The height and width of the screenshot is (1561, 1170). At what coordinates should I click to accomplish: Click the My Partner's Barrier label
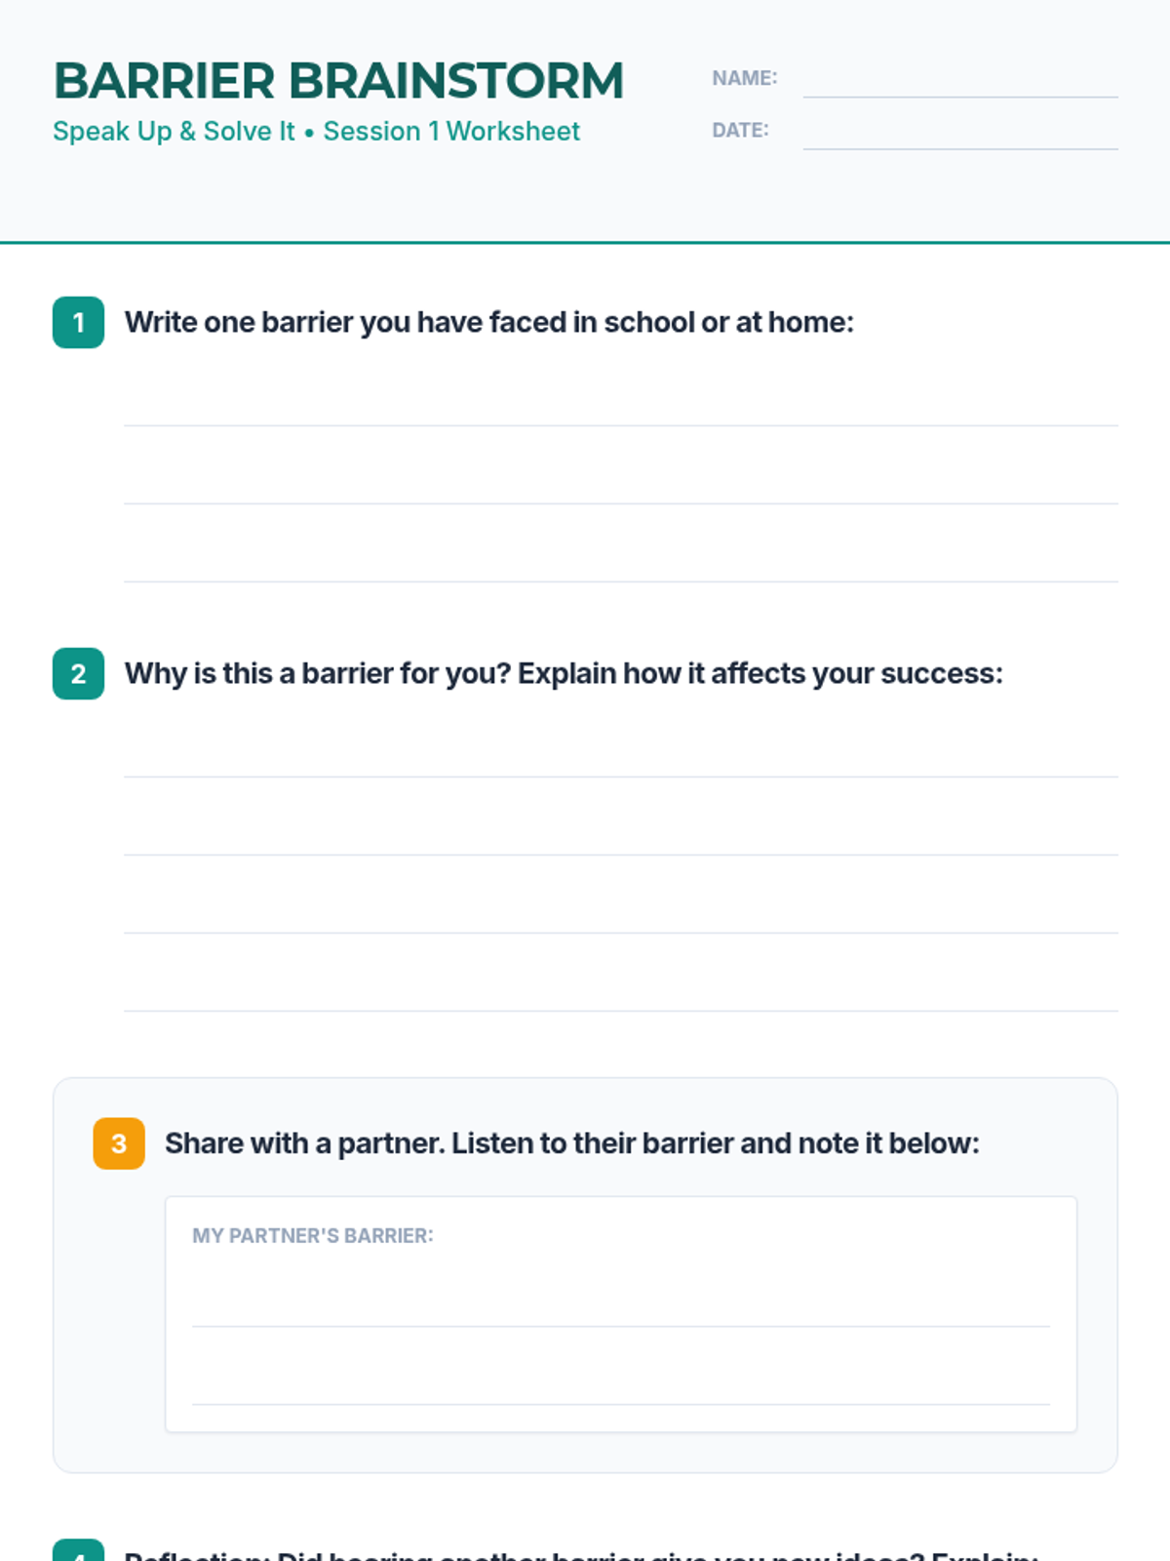tap(312, 1236)
